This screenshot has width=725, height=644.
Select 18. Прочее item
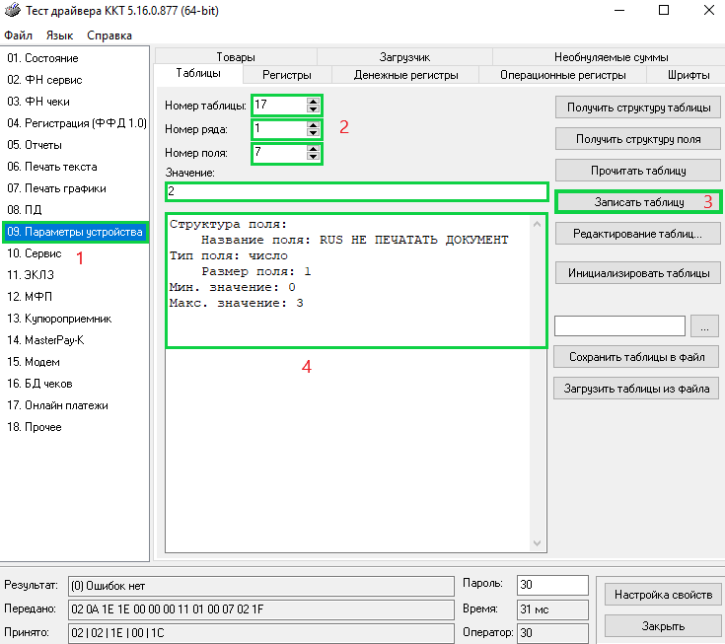(x=35, y=427)
